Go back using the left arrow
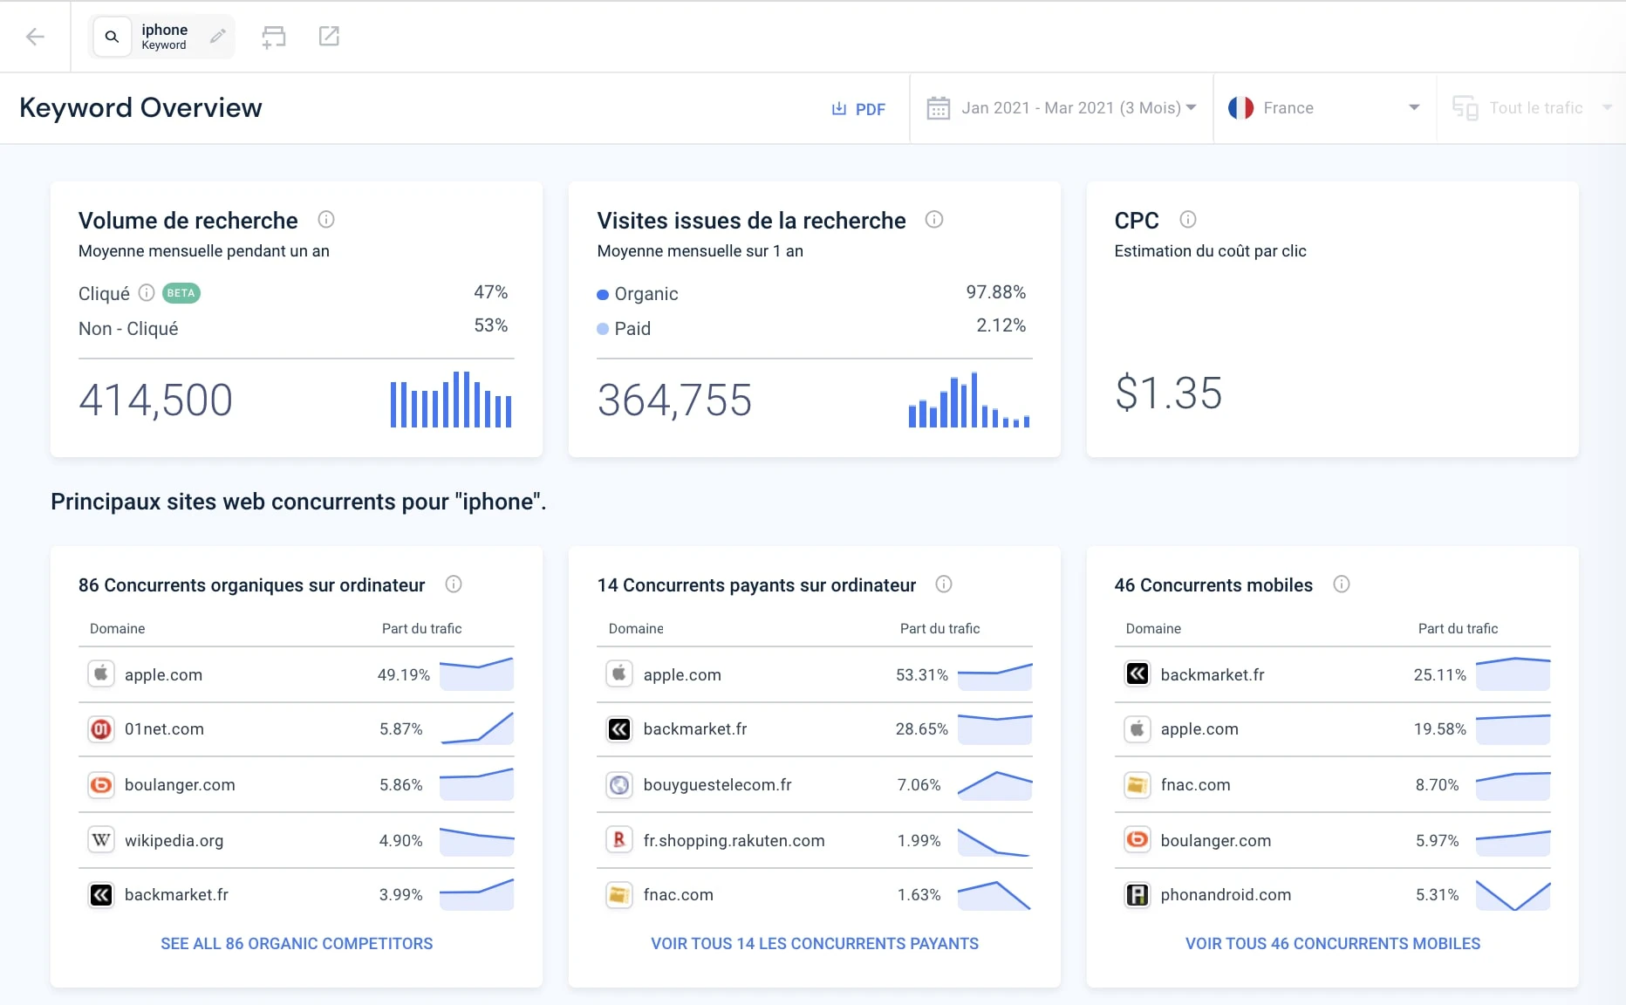Image resolution: width=1626 pixels, height=1005 pixels. click(x=35, y=37)
